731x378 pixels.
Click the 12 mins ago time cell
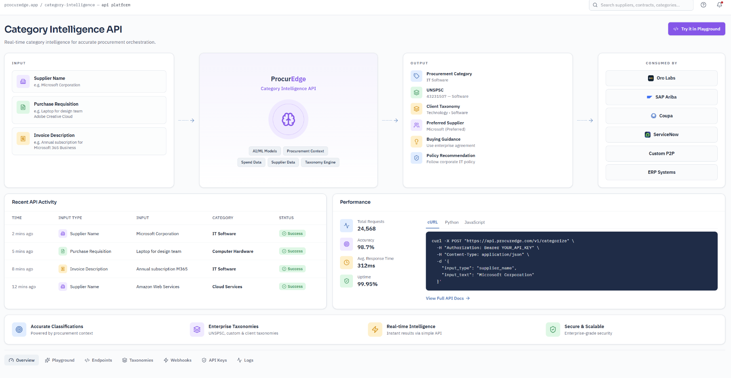tap(24, 287)
